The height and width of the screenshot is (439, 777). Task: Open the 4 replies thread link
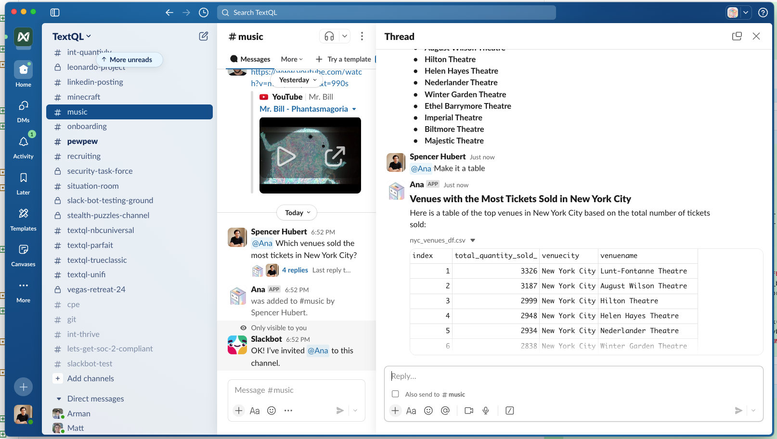click(295, 270)
